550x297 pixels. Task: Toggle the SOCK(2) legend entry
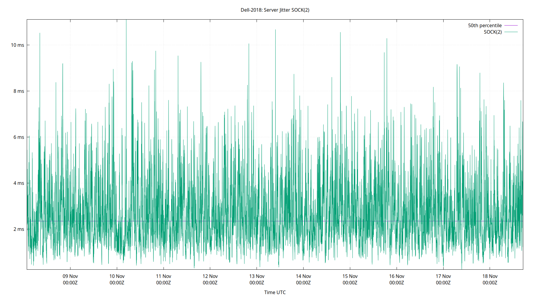[x=492, y=32]
